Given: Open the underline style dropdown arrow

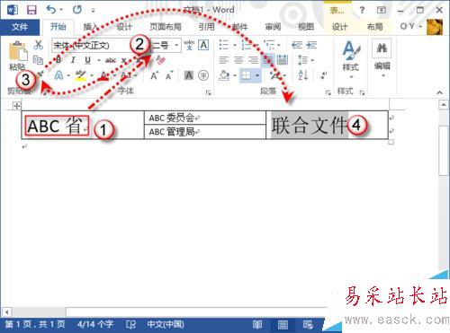Looking at the screenshot, I should (x=98, y=60).
